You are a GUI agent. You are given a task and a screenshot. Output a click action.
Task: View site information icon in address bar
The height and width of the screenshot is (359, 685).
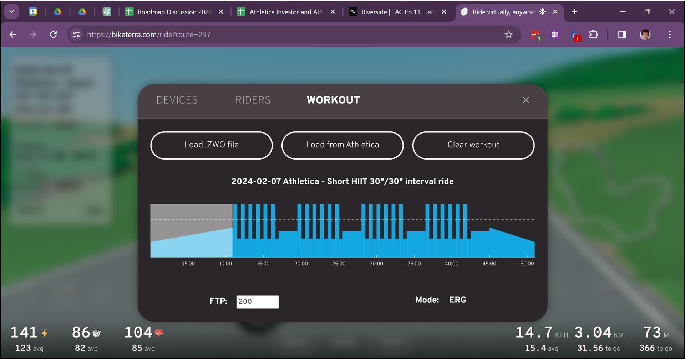(76, 35)
